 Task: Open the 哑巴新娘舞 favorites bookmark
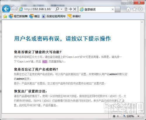pos(18,16)
